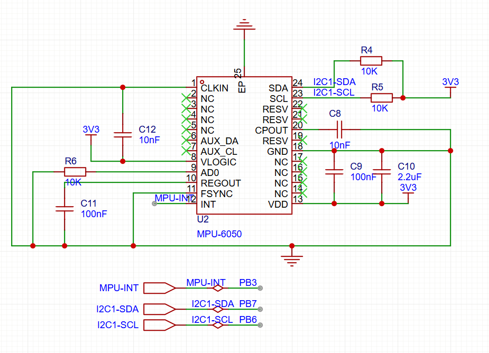Click the MPU-6050 part name label
489x353 pixels.
pos(219,234)
